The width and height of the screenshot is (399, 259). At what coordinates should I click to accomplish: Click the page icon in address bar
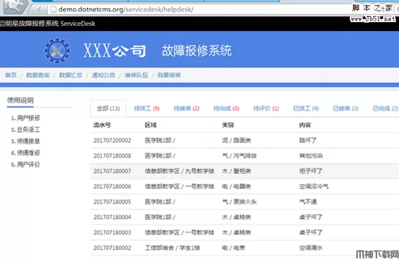(x=53, y=9)
